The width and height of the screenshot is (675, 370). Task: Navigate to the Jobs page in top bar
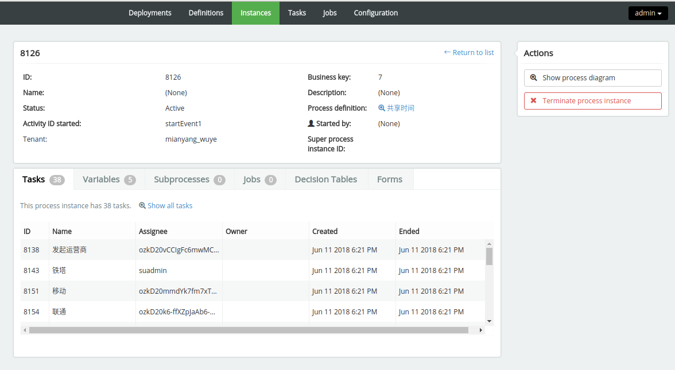pos(329,13)
